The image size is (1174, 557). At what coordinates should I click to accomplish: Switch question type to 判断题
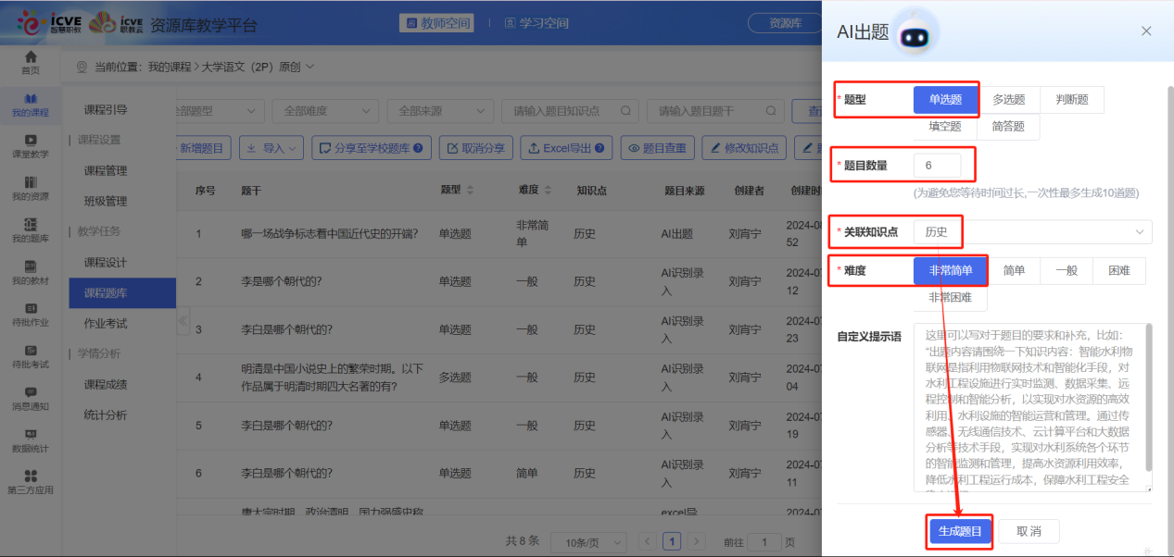(x=1072, y=100)
